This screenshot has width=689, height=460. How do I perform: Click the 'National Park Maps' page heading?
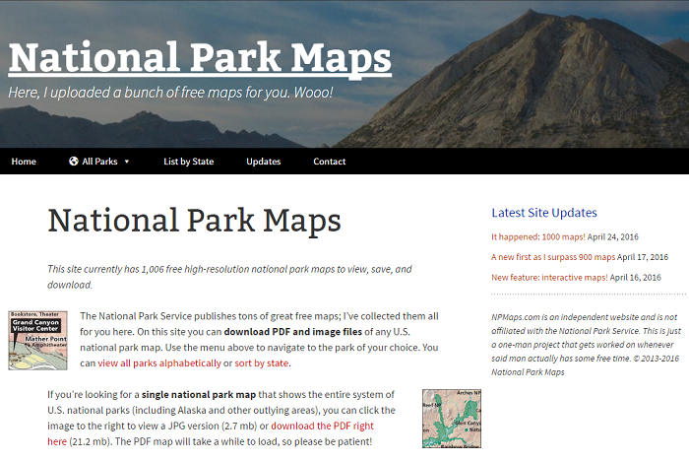(194, 221)
